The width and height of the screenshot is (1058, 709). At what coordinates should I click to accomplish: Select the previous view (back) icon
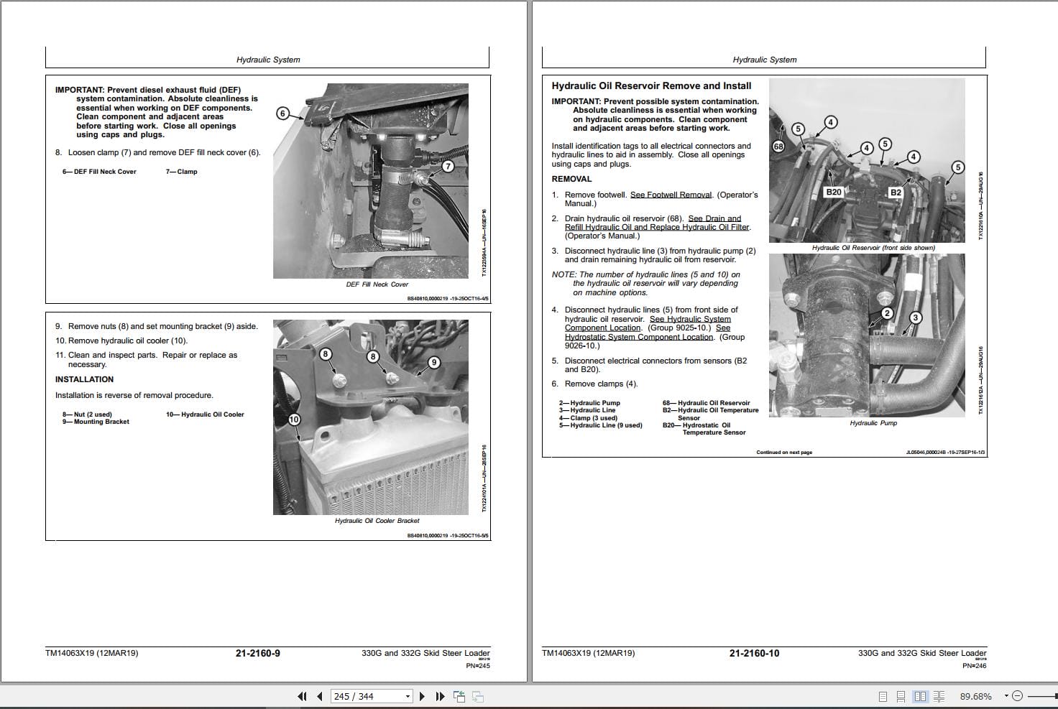coord(458,696)
